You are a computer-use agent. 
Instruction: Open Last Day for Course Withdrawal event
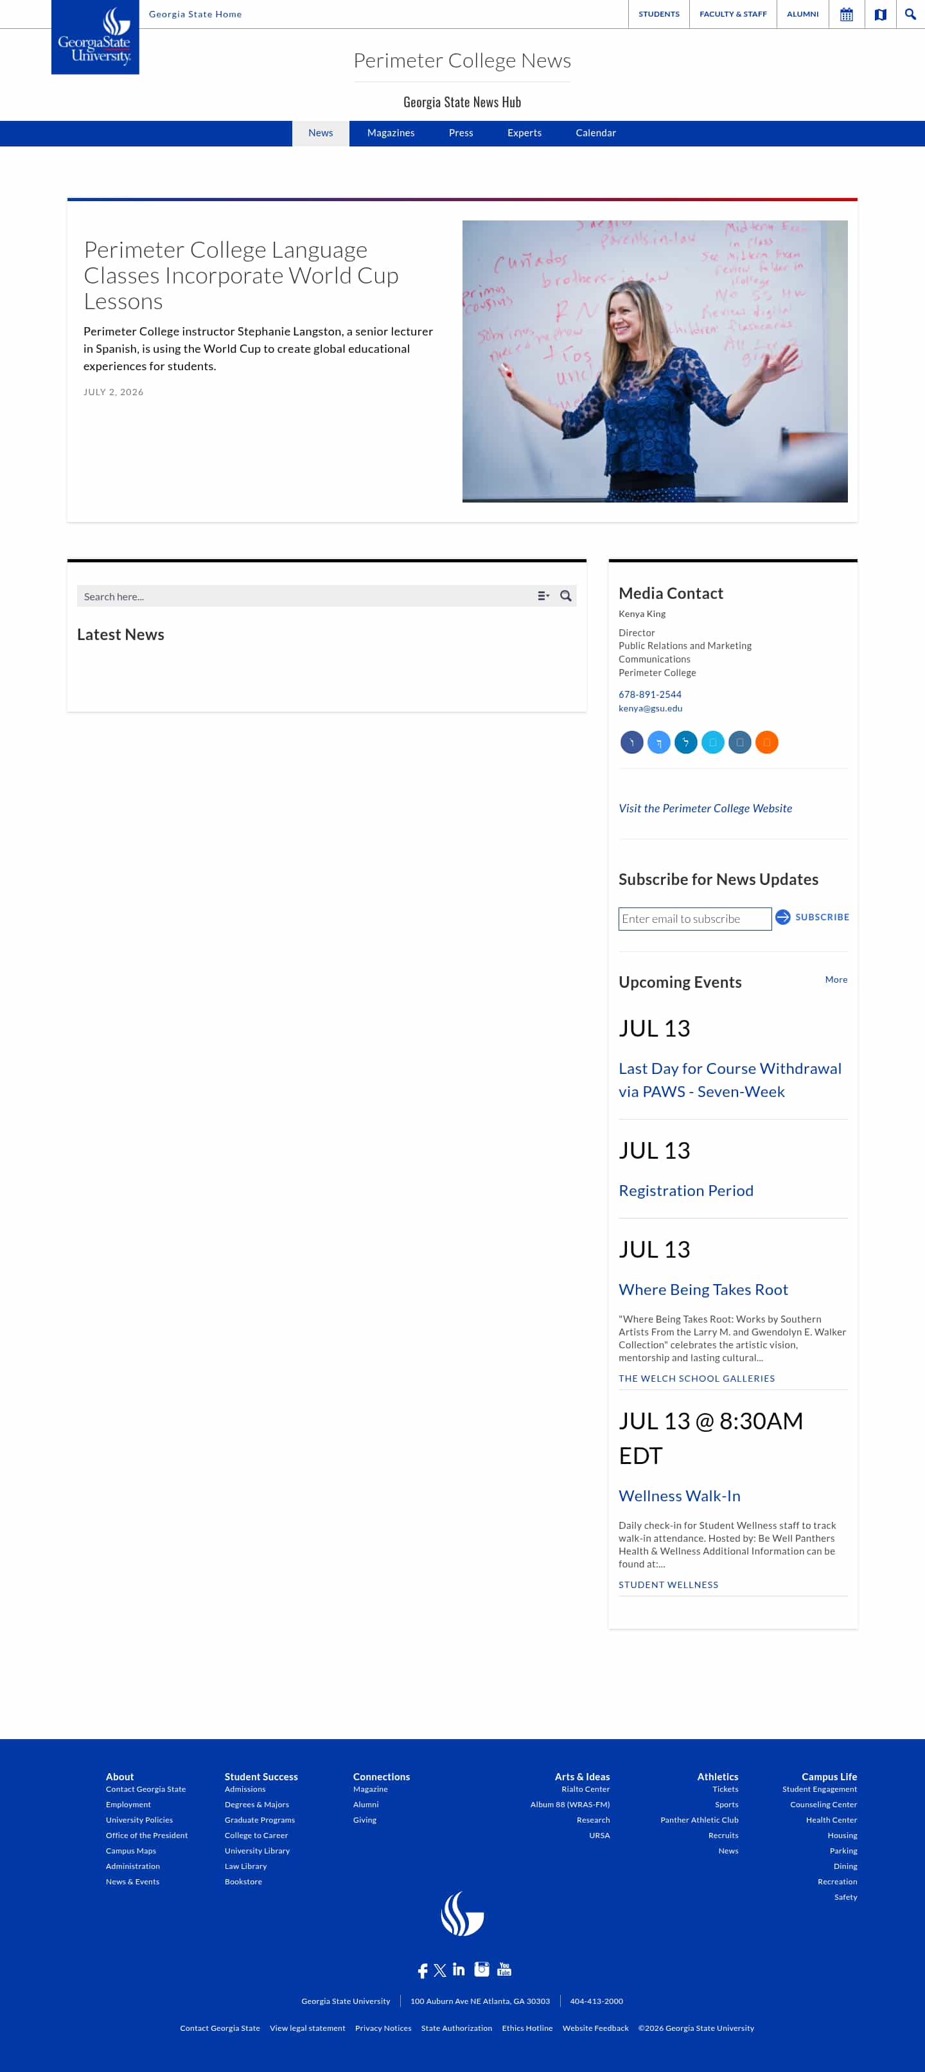tap(730, 1080)
